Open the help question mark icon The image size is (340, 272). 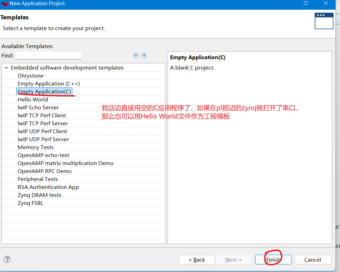point(7,259)
